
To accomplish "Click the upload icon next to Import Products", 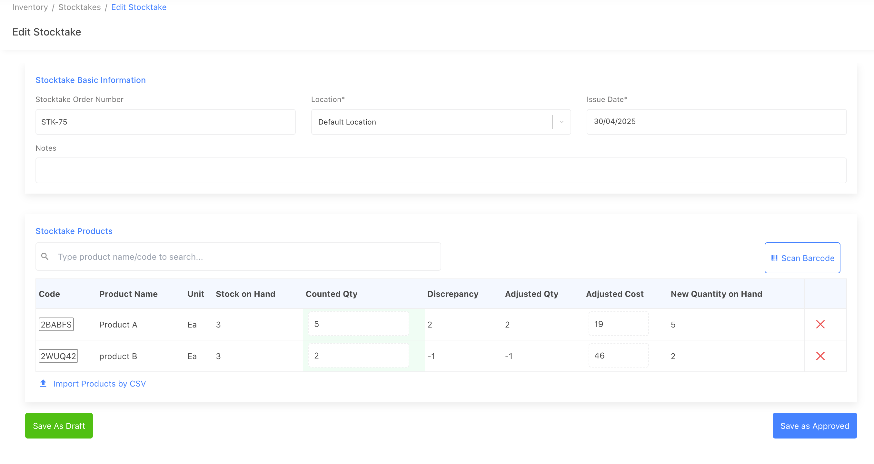I will [x=43, y=383].
